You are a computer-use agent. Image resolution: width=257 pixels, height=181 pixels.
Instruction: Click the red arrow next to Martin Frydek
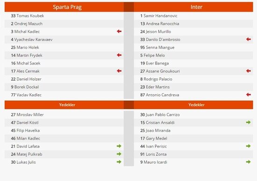tap(119, 55)
